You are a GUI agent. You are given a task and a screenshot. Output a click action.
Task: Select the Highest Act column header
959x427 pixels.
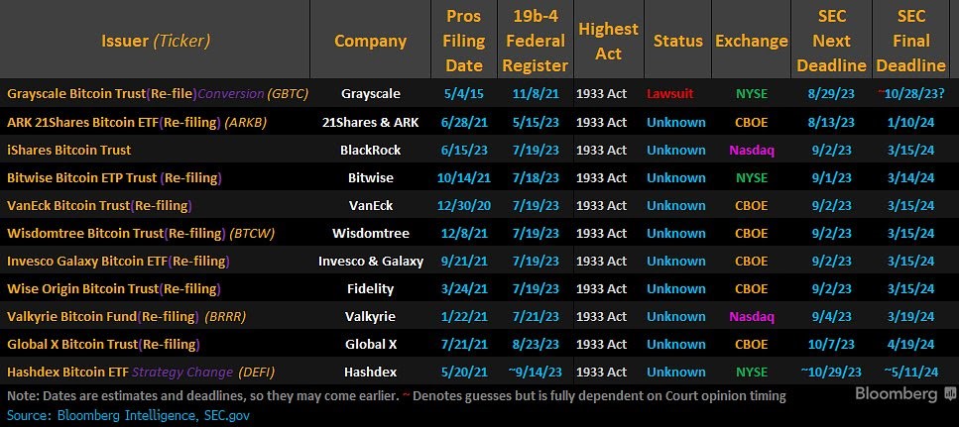pos(608,41)
